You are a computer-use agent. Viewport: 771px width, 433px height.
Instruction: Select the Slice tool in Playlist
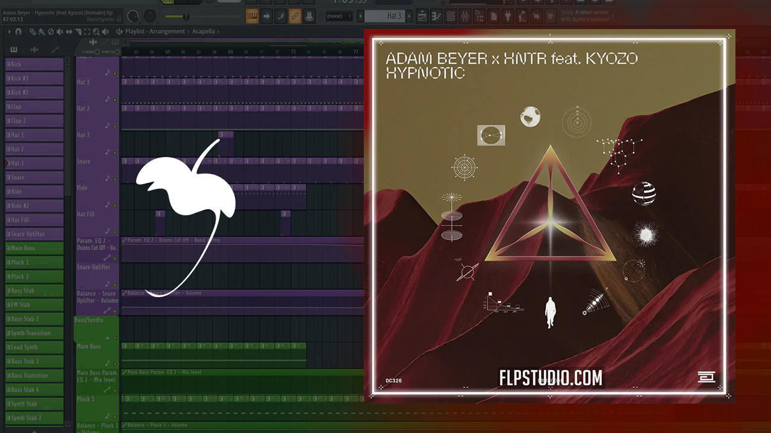(77, 31)
